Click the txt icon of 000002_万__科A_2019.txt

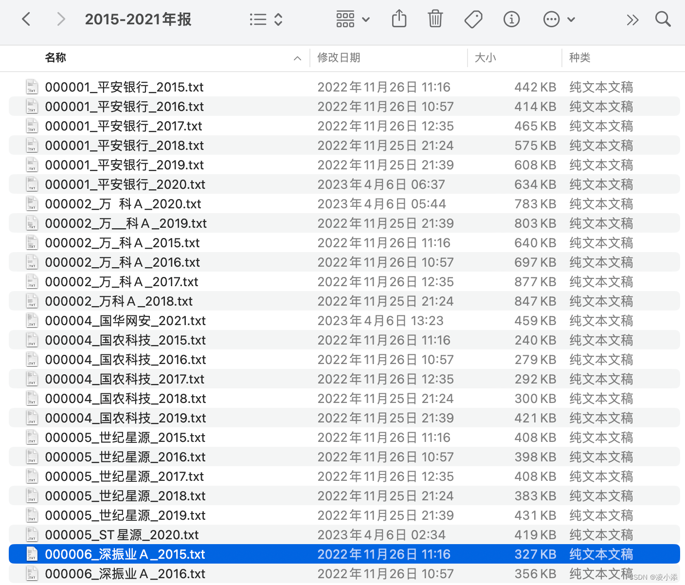pyautogui.click(x=32, y=223)
